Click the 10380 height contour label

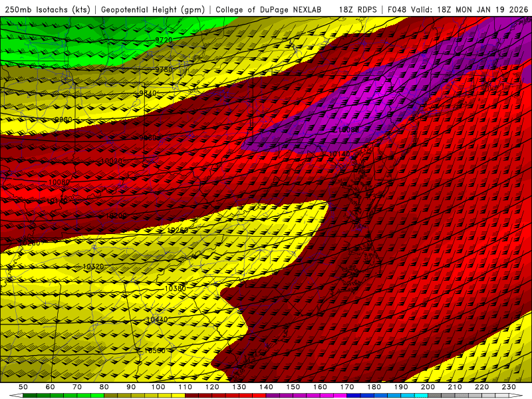(175, 289)
